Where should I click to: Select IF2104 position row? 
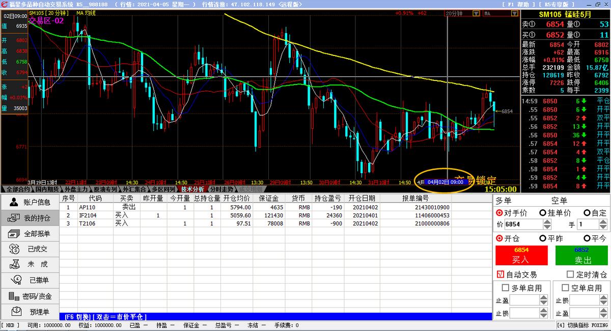[x=275, y=215]
